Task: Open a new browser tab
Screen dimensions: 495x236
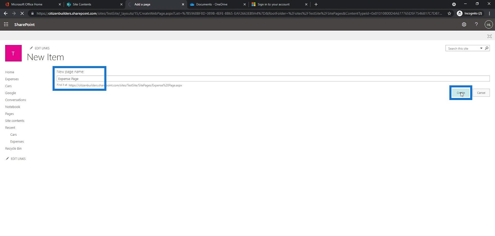Action: pyautogui.click(x=316, y=4)
